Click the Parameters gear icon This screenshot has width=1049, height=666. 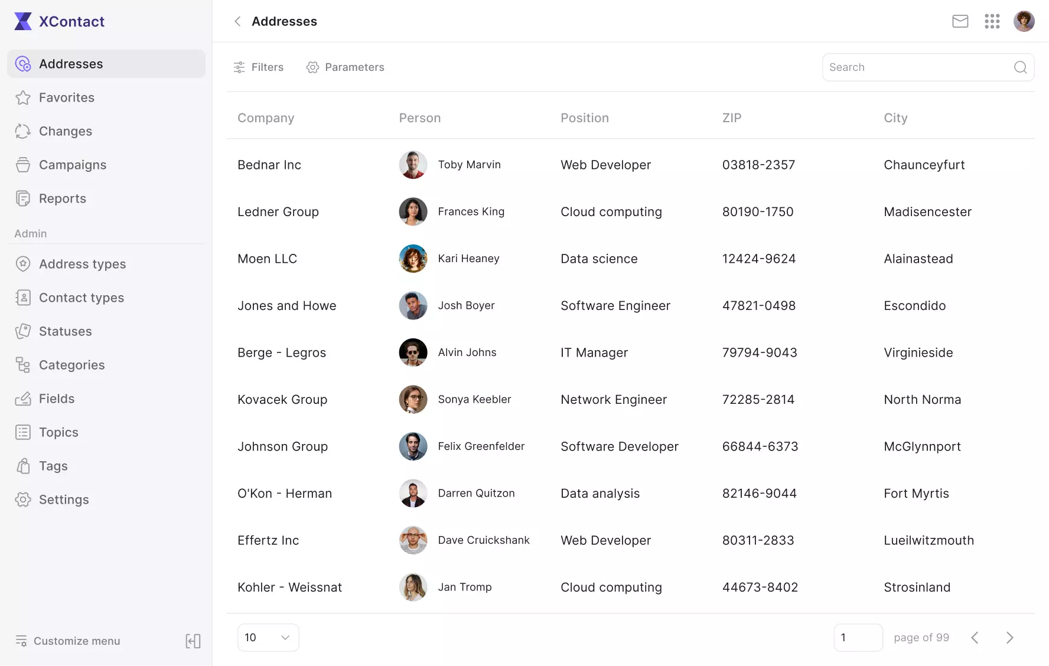click(x=312, y=67)
